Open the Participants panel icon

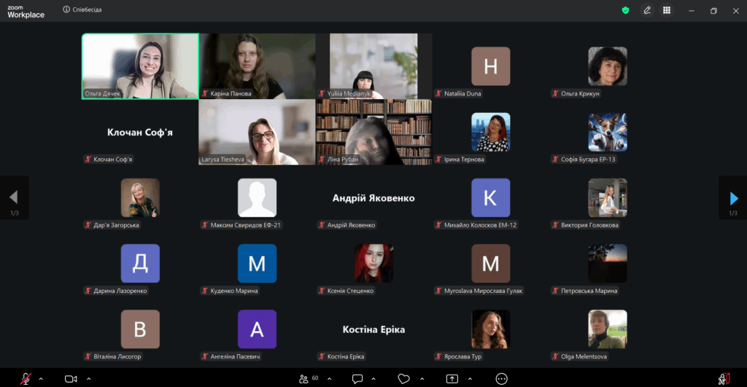[303, 379]
